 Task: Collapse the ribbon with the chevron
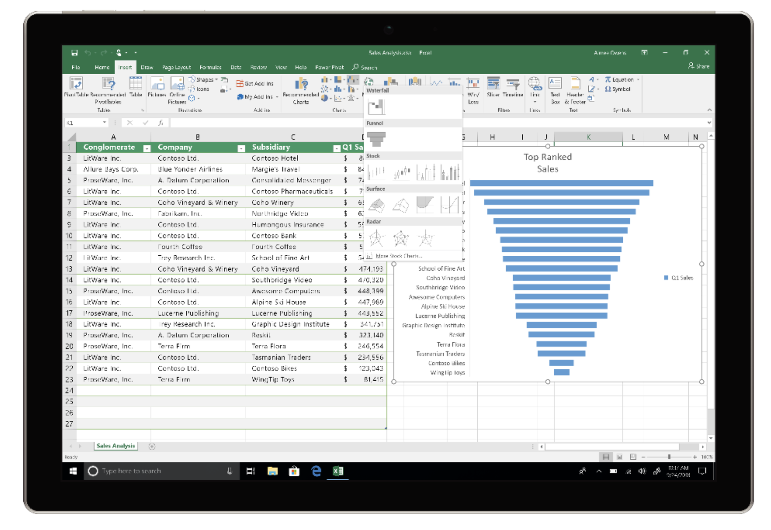click(x=709, y=110)
